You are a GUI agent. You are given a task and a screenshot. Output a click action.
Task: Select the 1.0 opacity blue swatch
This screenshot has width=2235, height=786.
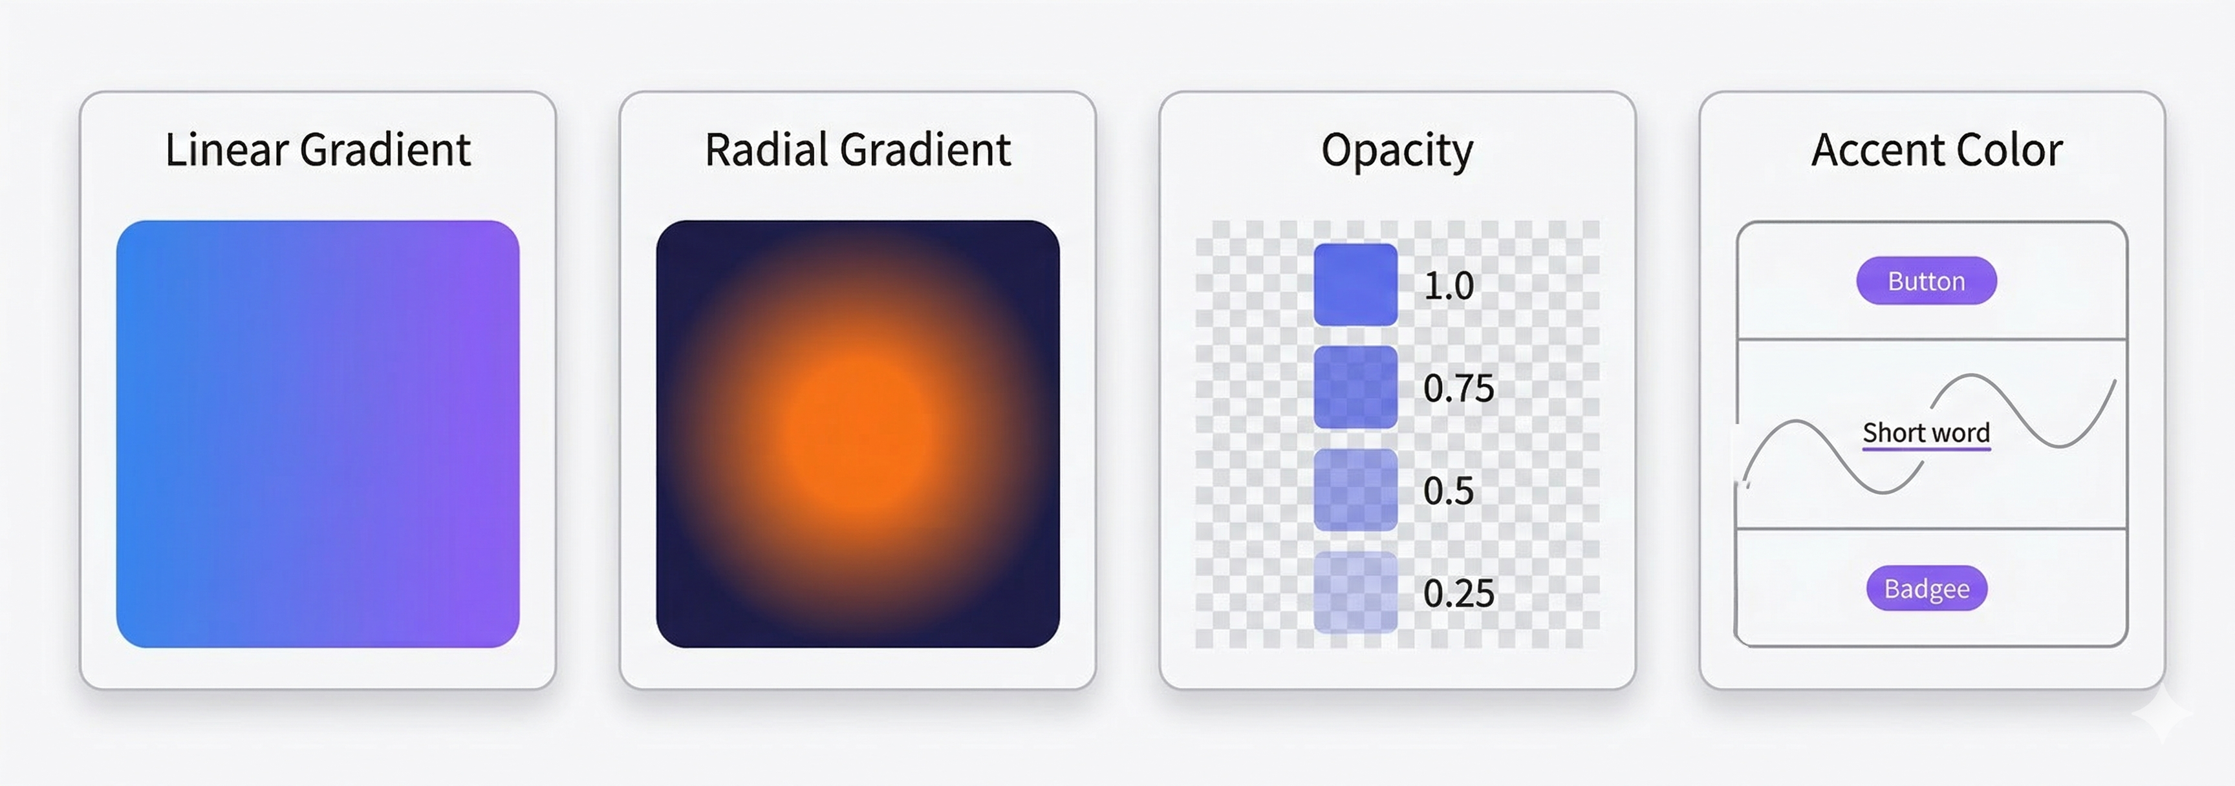point(1355,284)
